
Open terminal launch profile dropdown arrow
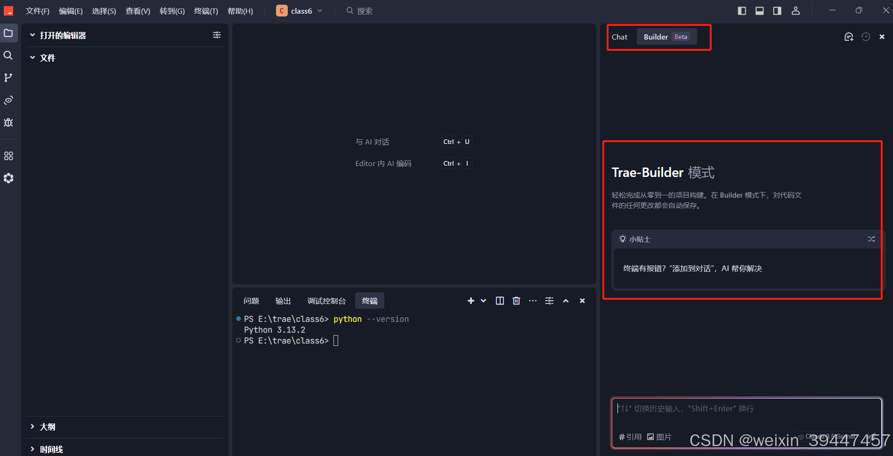pos(483,301)
